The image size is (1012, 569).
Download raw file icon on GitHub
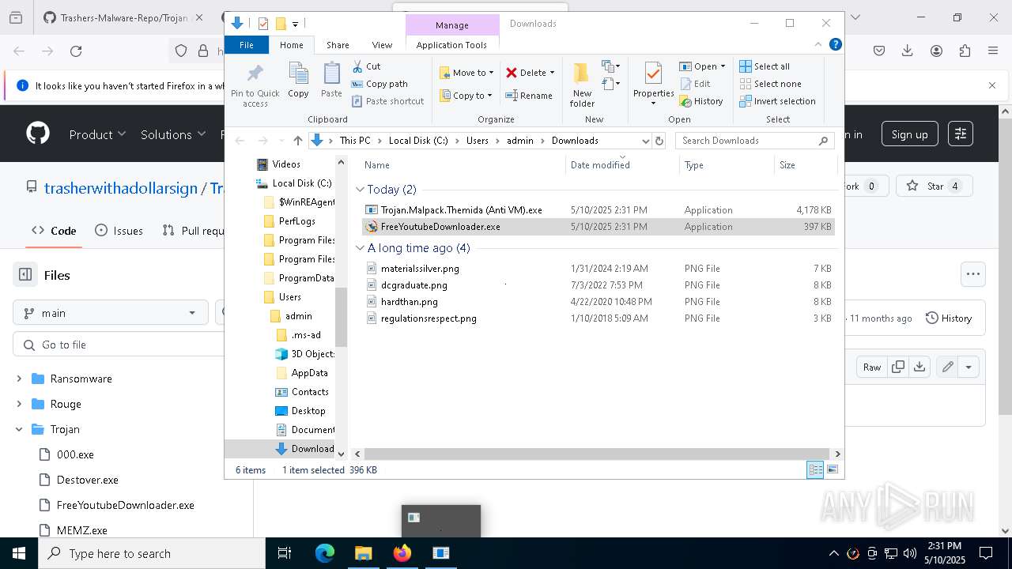coord(919,367)
